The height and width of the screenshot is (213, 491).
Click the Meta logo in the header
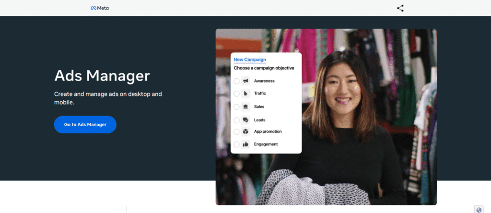click(100, 8)
